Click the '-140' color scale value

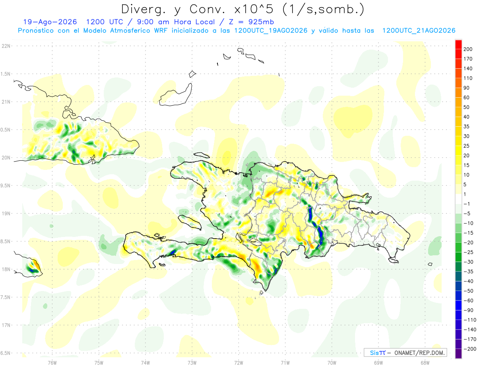click(x=470, y=329)
